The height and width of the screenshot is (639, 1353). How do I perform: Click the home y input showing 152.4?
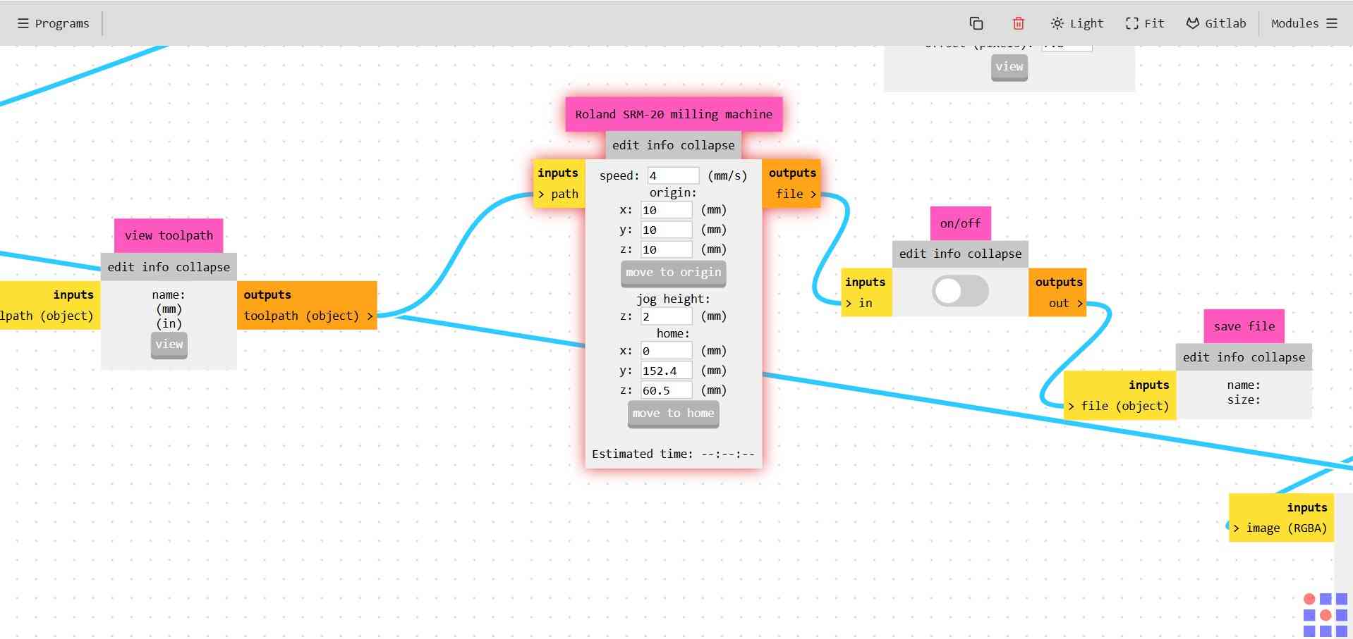(666, 371)
